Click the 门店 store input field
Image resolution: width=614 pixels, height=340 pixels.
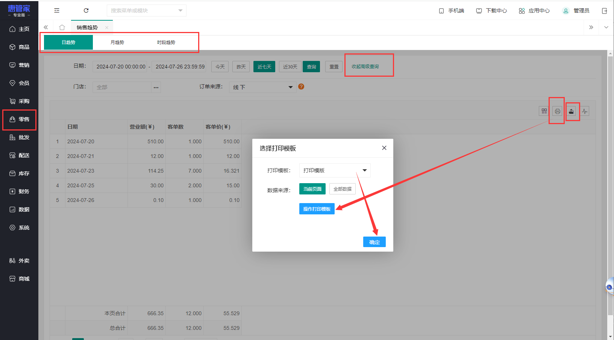[122, 87]
